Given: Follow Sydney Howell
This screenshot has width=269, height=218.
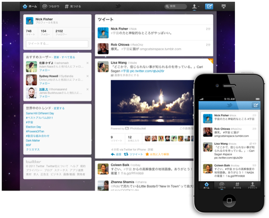Looking at the screenshot, I should tap(44, 83).
